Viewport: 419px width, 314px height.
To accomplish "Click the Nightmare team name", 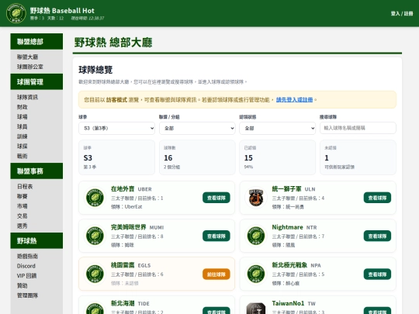I will point(287,227).
